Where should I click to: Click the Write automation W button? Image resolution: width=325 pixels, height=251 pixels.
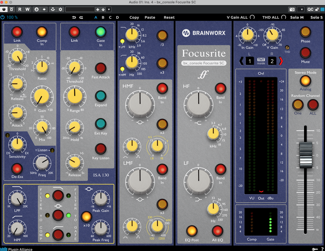click(27, 9)
